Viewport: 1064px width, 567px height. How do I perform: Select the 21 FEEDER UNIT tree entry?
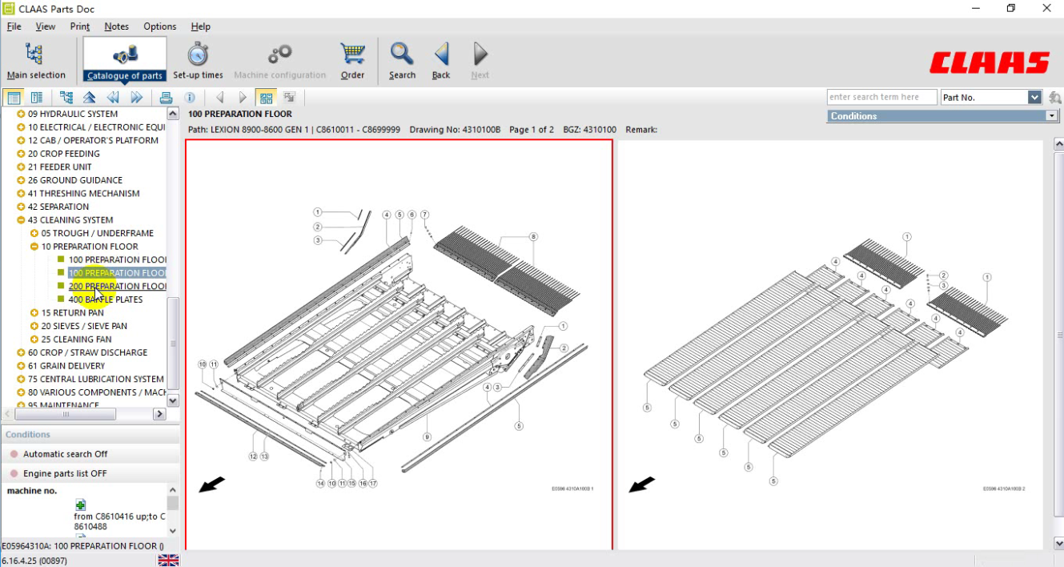click(60, 167)
